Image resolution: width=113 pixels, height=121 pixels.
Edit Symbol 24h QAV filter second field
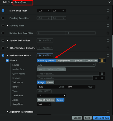pos(81,33)
